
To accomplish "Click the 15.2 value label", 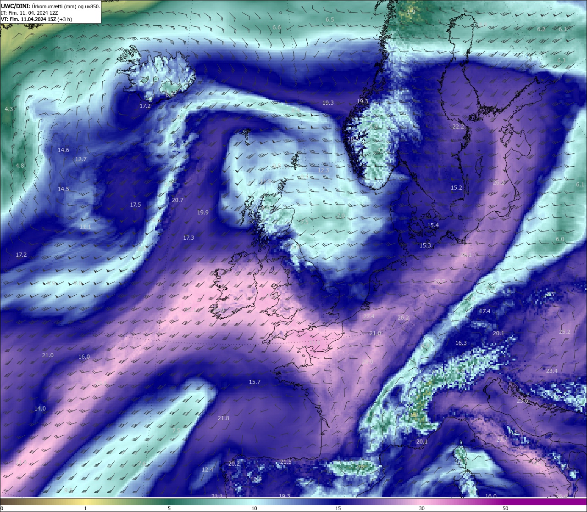I will tap(456, 187).
